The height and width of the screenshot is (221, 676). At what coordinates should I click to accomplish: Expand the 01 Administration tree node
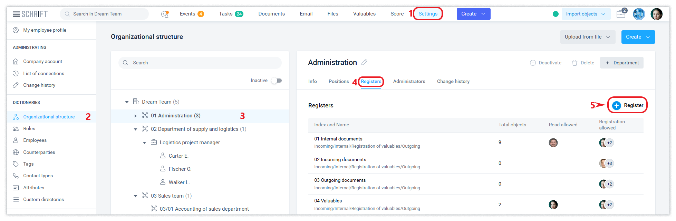pyautogui.click(x=136, y=116)
